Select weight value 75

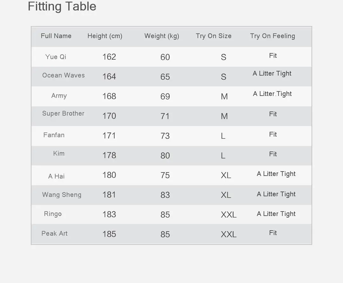165,175
